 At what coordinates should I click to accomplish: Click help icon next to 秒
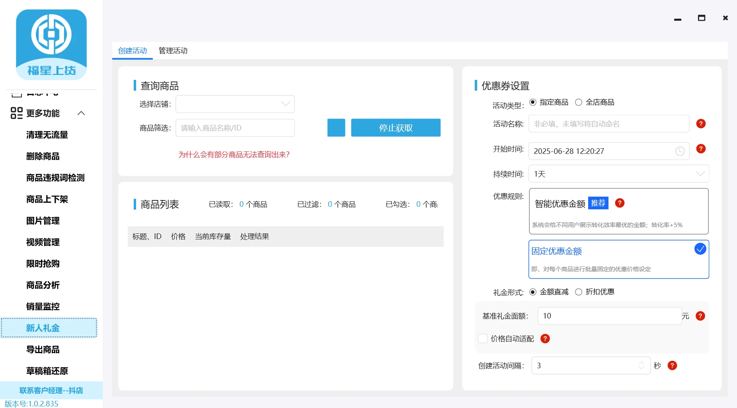(x=672, y=365)
